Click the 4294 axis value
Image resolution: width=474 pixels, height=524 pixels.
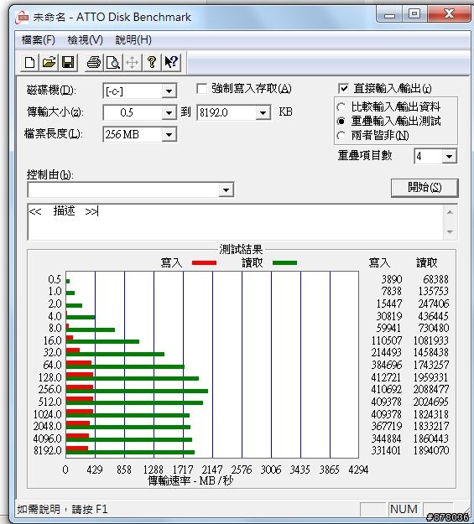click(x=358, y=470)
